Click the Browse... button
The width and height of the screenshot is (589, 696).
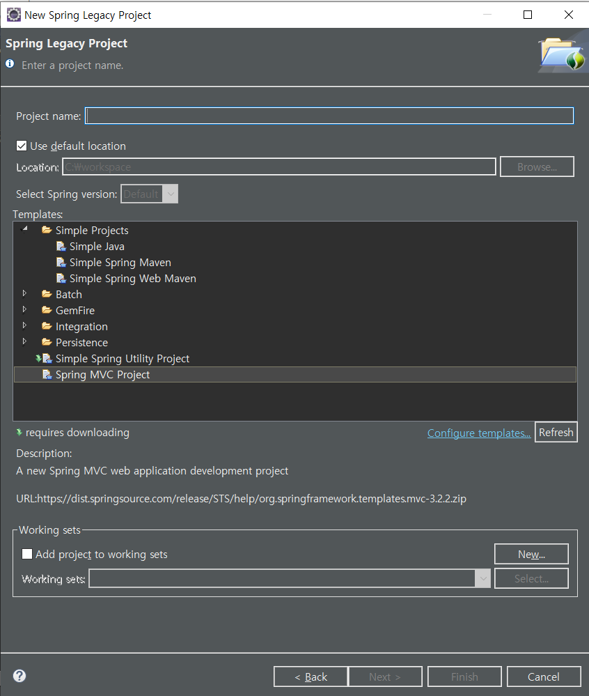coord(537,167)
